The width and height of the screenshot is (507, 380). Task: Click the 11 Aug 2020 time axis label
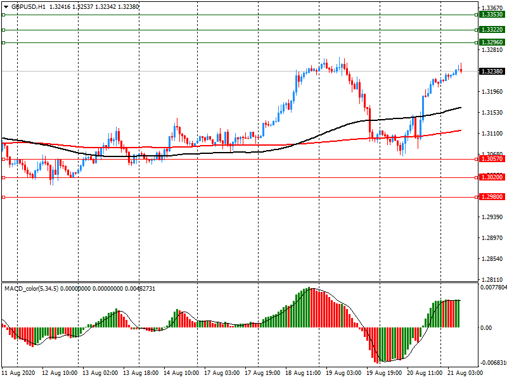(18, 373)
